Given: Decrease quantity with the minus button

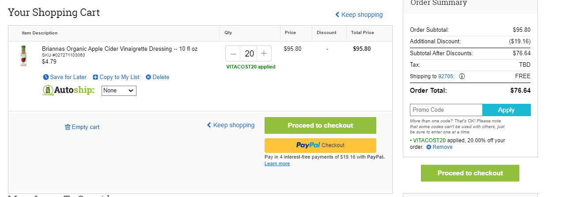Looking at the screenshot, I should pos(233,54).
